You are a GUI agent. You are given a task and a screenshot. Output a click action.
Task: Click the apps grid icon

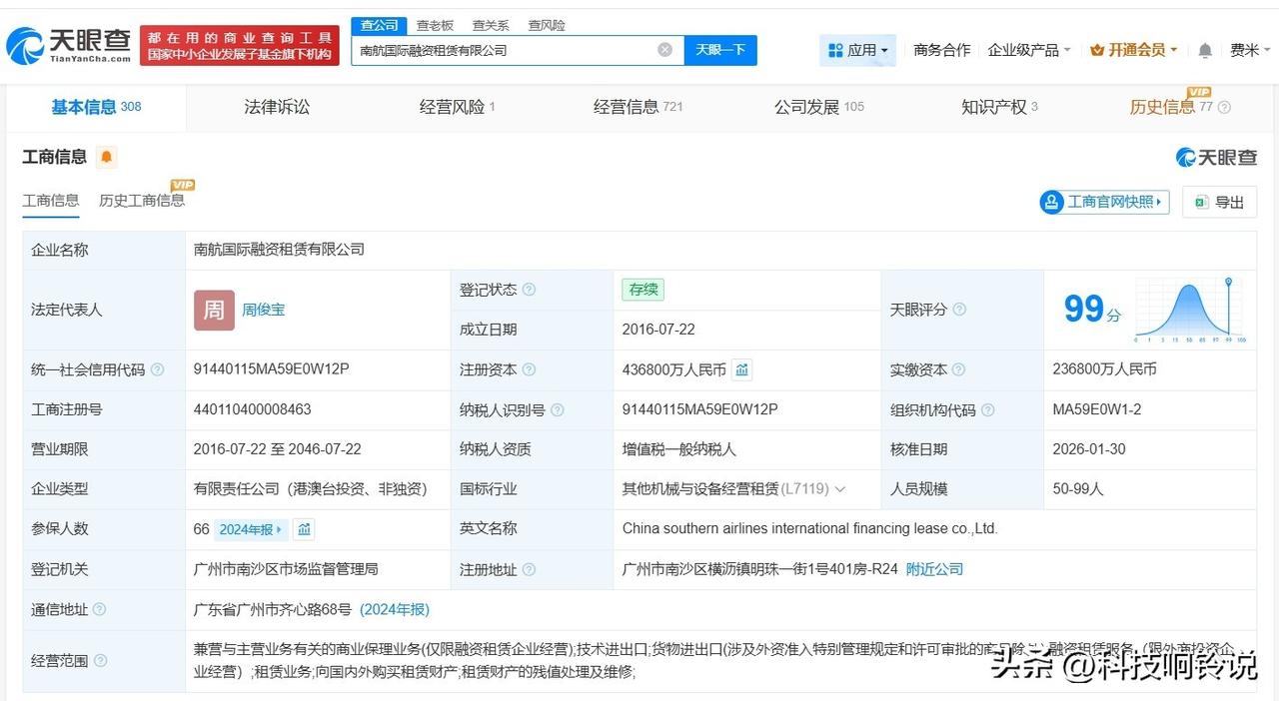click(835, 50)
